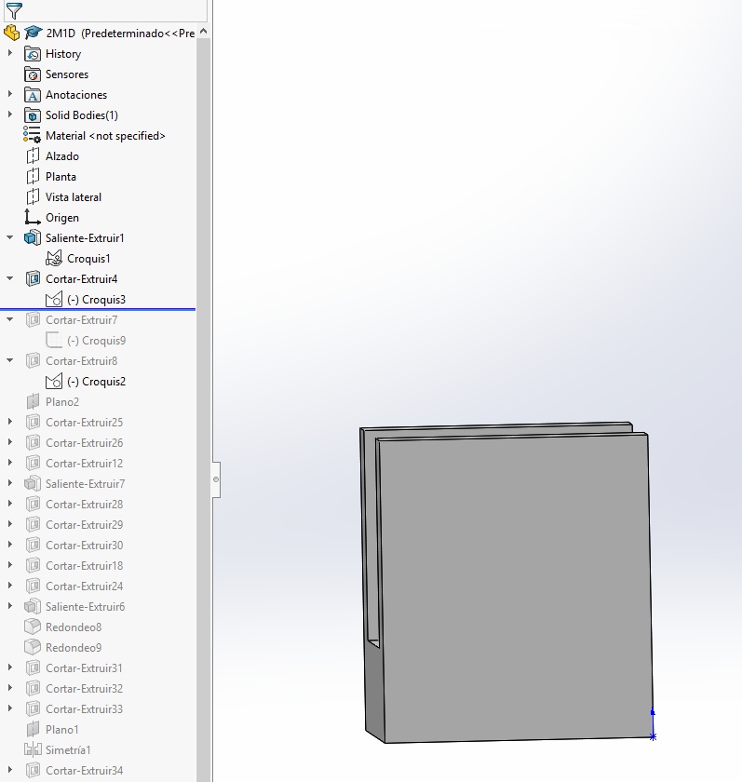
Task: Click the Saliente-Extruir7 boss icon
Action: [33, 484]
